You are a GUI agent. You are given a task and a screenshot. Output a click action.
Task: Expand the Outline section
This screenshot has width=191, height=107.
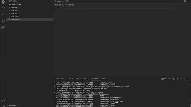[x=12, y=106]
